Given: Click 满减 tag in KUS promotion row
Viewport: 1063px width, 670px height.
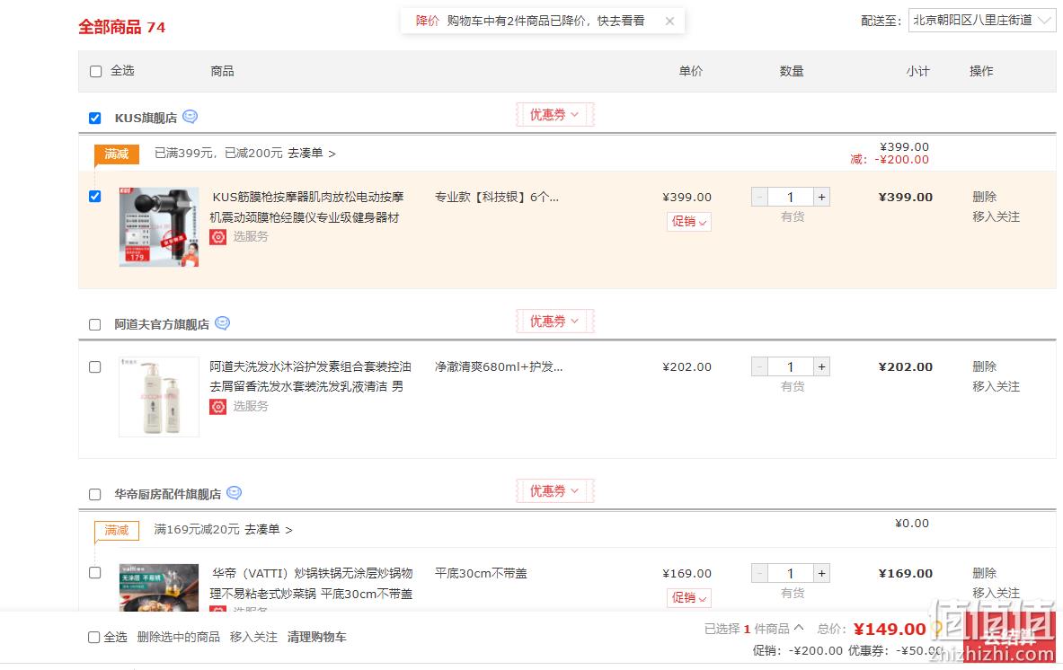Looking at the screenshot, I should [117, 154].
